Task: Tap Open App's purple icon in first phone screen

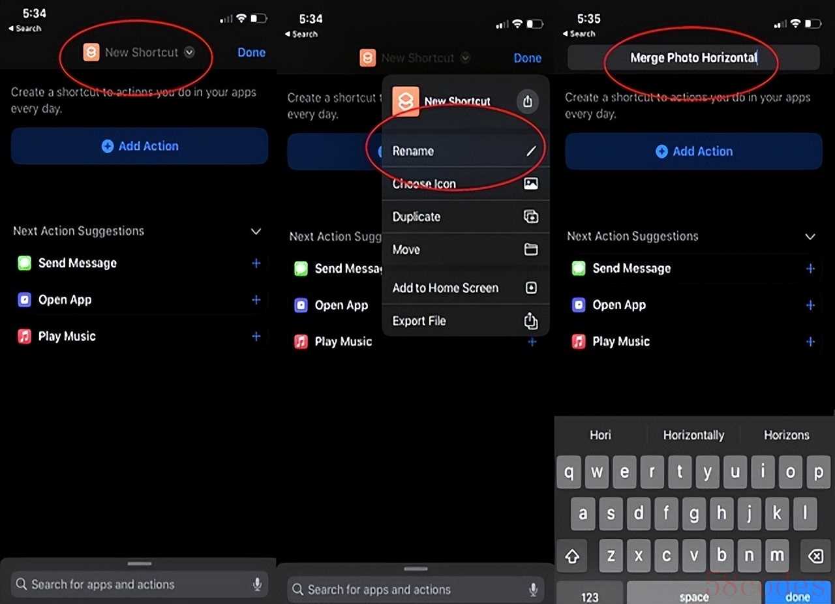Action: 24,300
